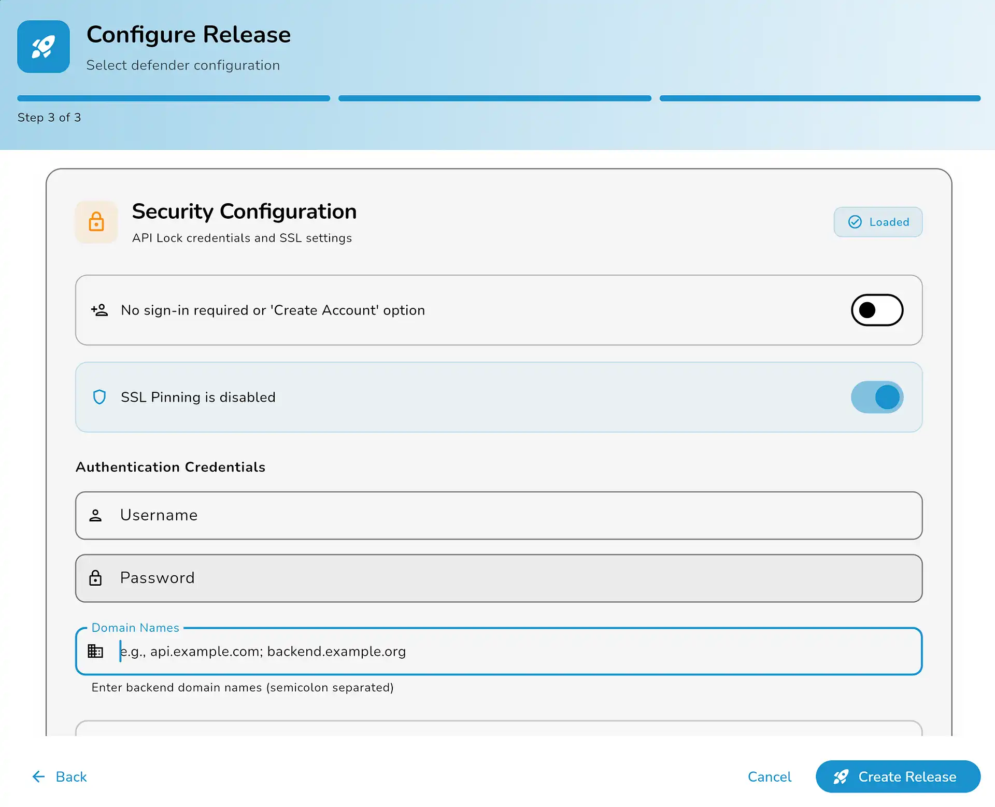Click the 'SSL Pinning is disabled' label
Viewport: 995px width, 807px height.
[x=198, y=397]
